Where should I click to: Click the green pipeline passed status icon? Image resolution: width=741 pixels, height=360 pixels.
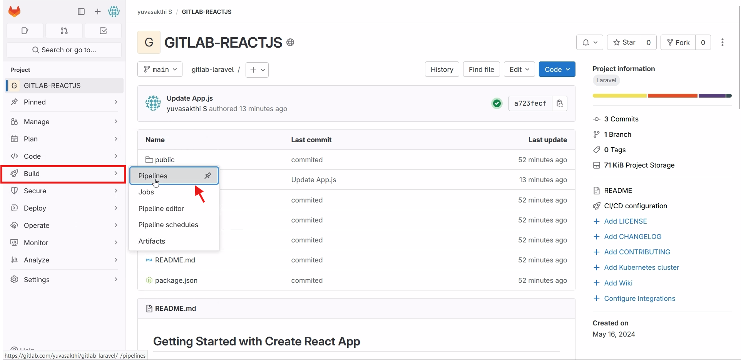click(497, 103)
